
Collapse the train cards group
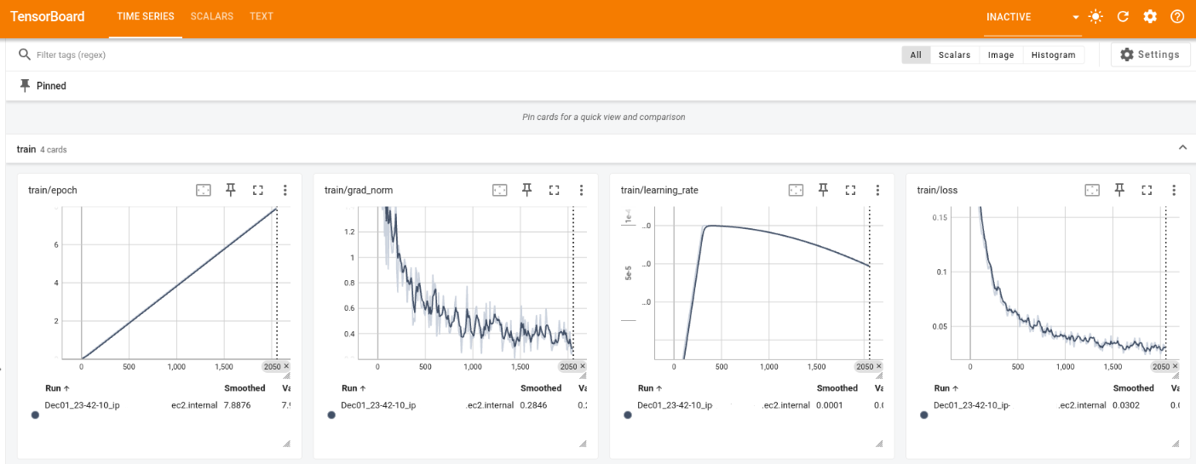[1182, 148]
